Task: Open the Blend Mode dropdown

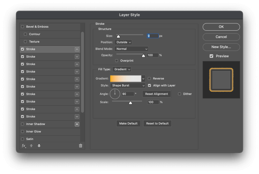Action: 131,49
